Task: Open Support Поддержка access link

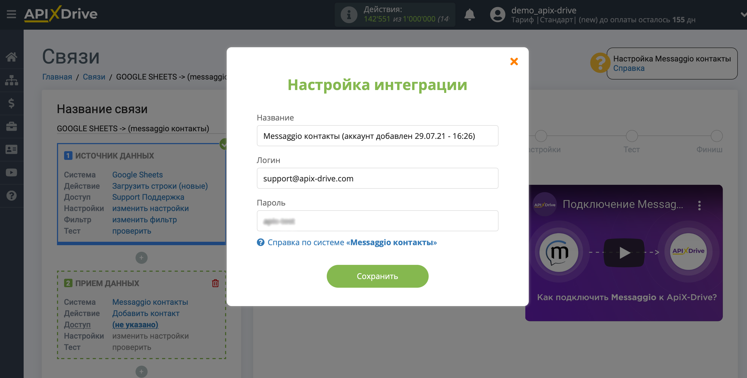Action: 148,197
